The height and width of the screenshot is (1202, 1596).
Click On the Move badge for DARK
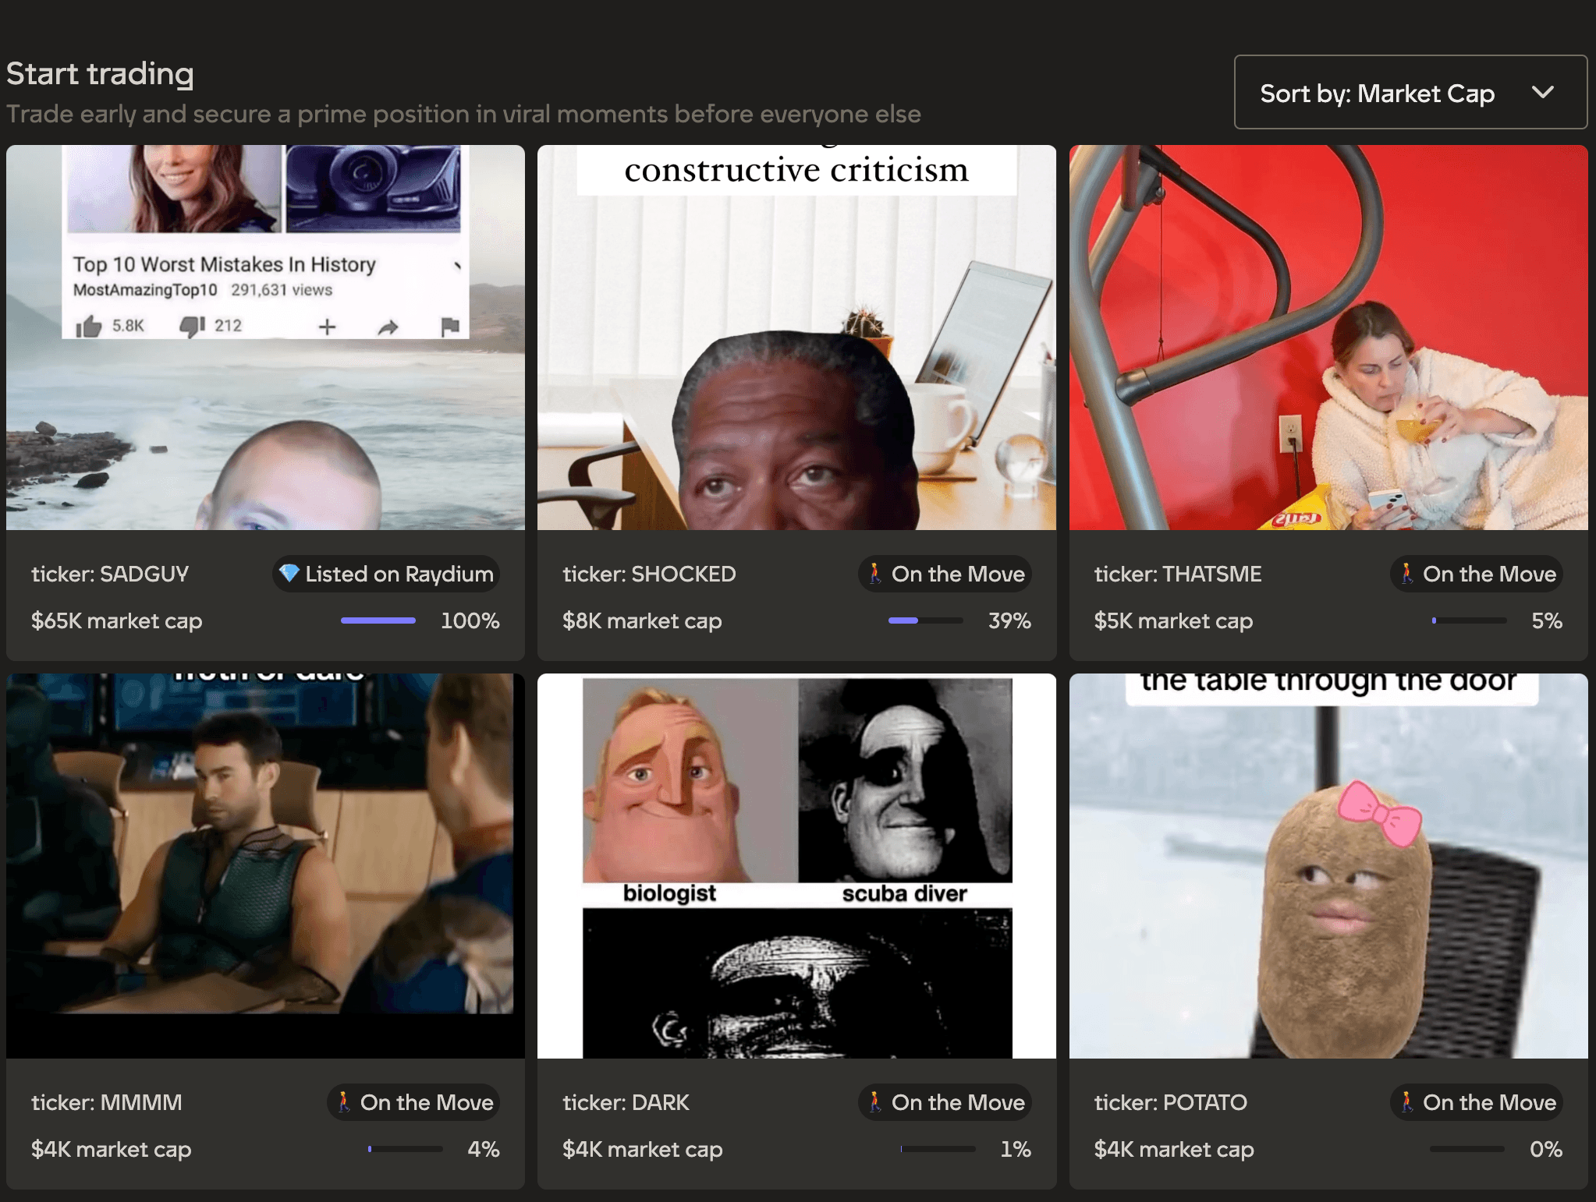945,1102
